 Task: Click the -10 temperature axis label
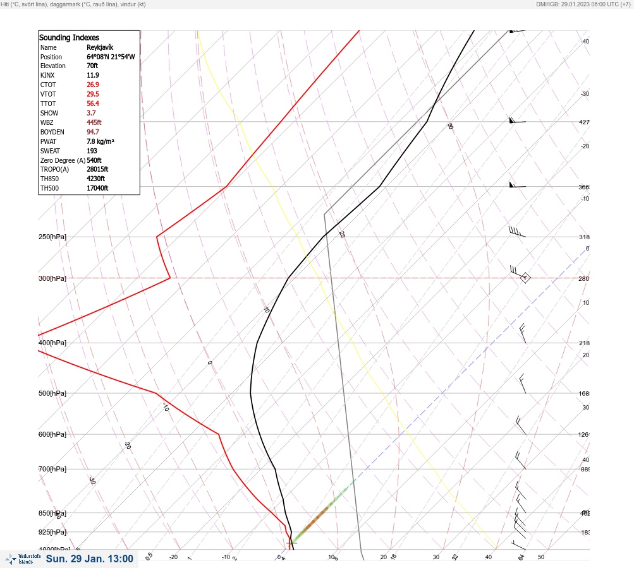(x=226, y=557)
